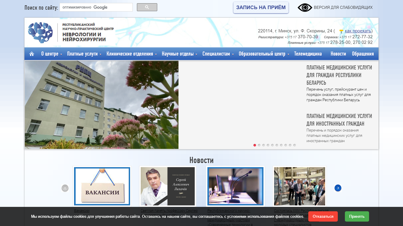Open the conference microphone news thumbnail
403x226 pixels.
click(x=235, y=186)
